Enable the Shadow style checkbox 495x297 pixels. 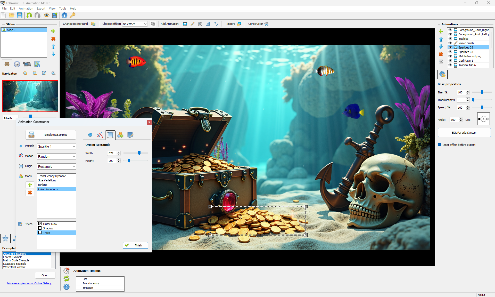40,228
